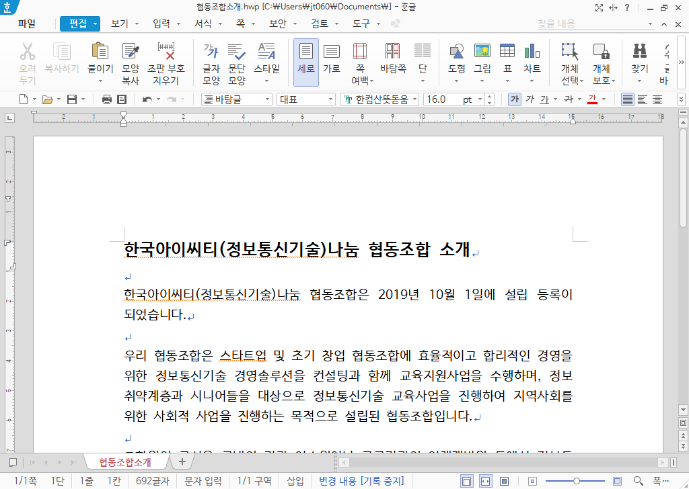This screenshot has height=489, width=689.
Task: Expand the 붙이기 paste arrow
Action: coord(100,81)
